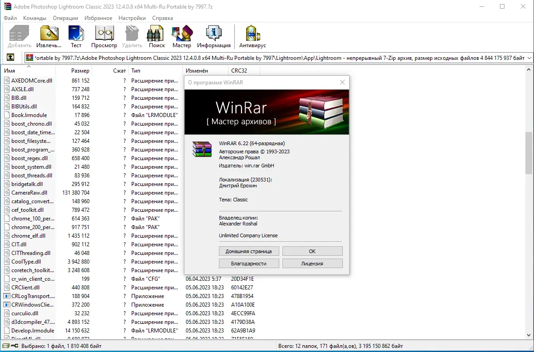Click the file list vertical scrollbar thumb
Viewport: 534px width, 352px height.
(x=529, y=153)
